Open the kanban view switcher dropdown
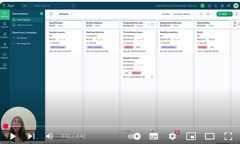Screen dimensions: 240x144 click(x=210, y=14)
